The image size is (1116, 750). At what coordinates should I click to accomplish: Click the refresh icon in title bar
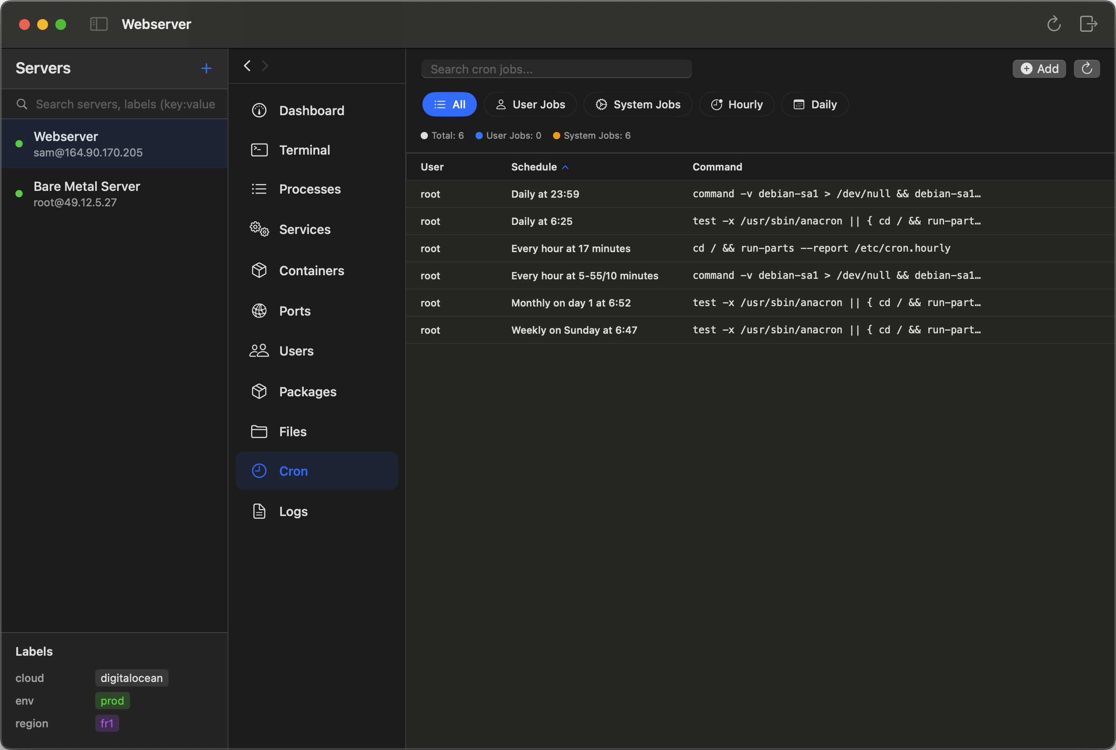coord(1054,24)
